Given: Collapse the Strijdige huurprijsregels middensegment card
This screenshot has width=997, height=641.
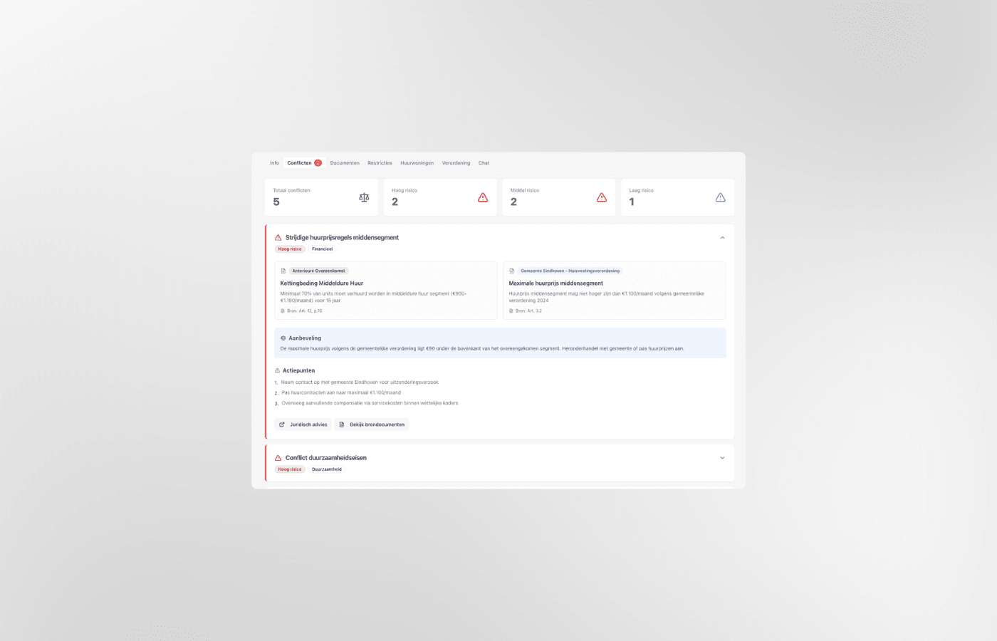Looking at the screenshot, I should 722,238.
